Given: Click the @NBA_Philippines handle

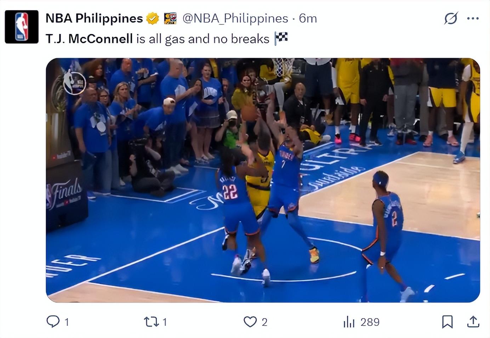Looking at the screenshot, I should (235, 18).
